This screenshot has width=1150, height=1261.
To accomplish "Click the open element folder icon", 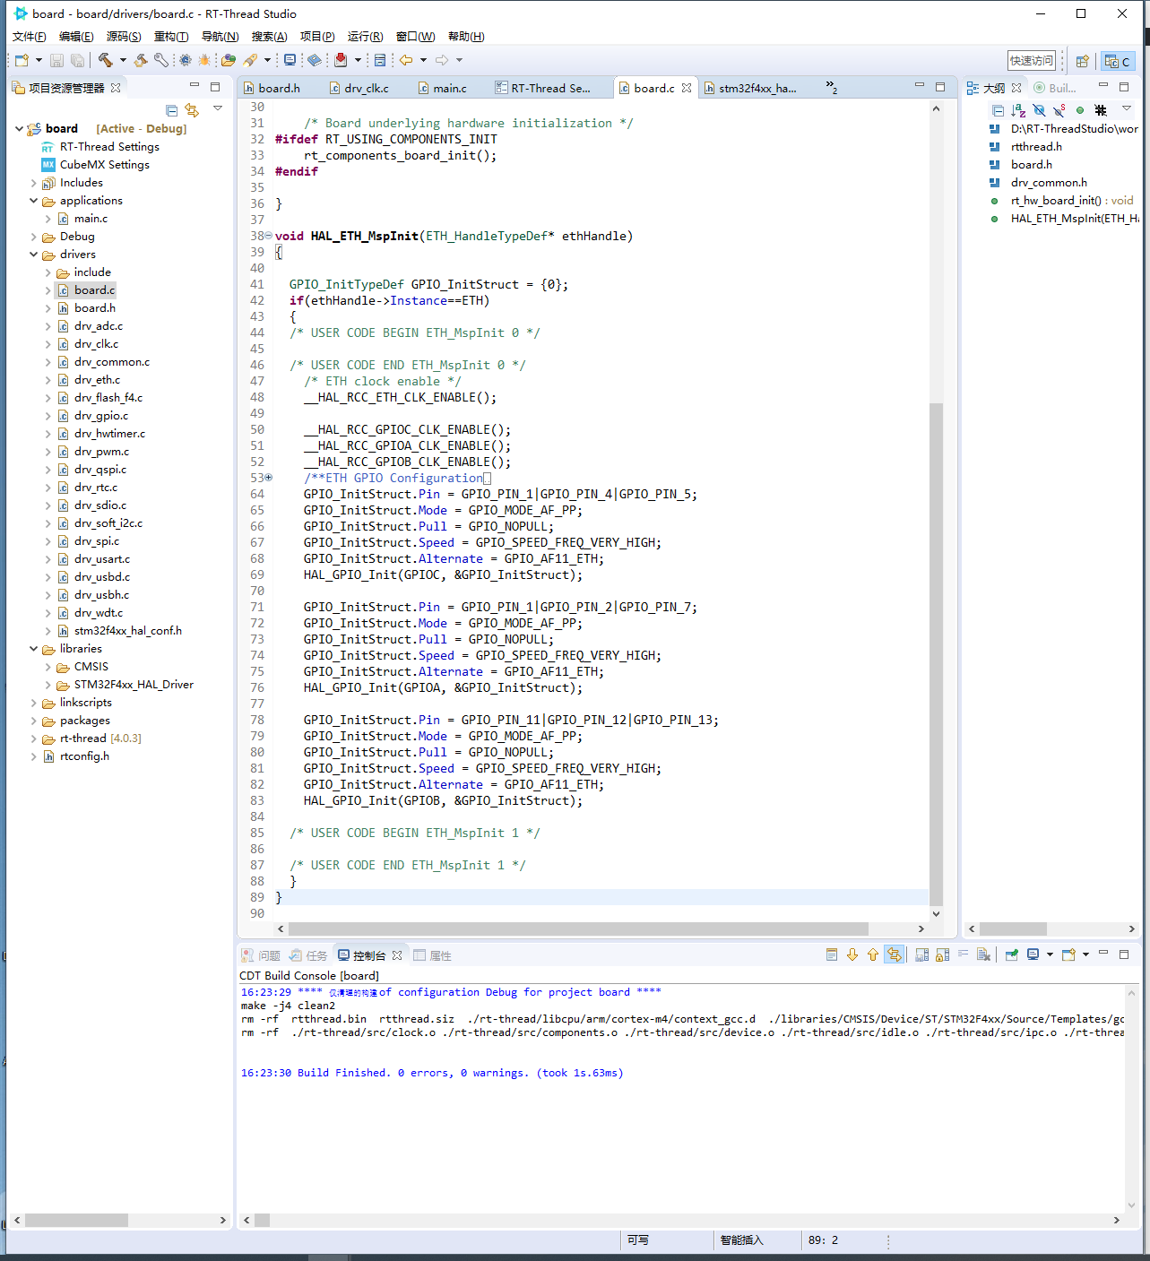I will point(229,60).
